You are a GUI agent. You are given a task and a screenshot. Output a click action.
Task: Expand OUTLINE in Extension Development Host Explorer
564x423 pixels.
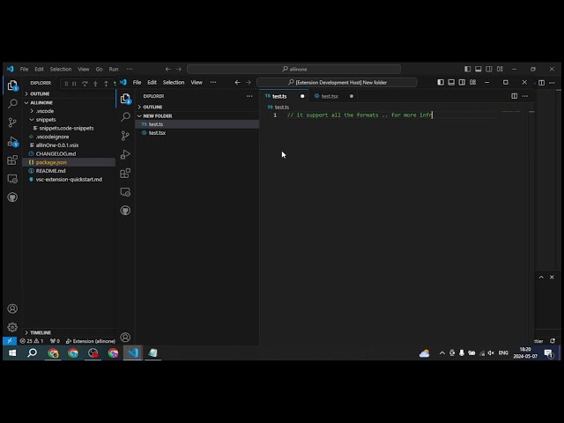(x=197, y=107)
